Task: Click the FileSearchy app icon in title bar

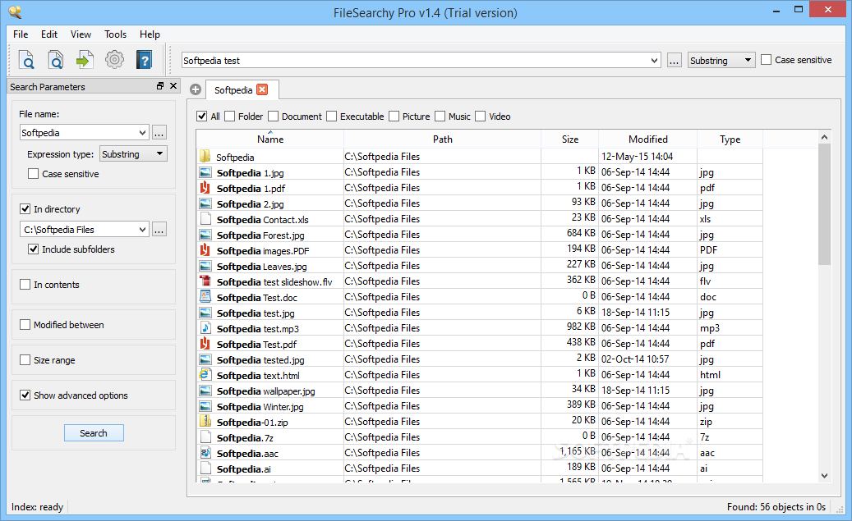Action: 16,12
